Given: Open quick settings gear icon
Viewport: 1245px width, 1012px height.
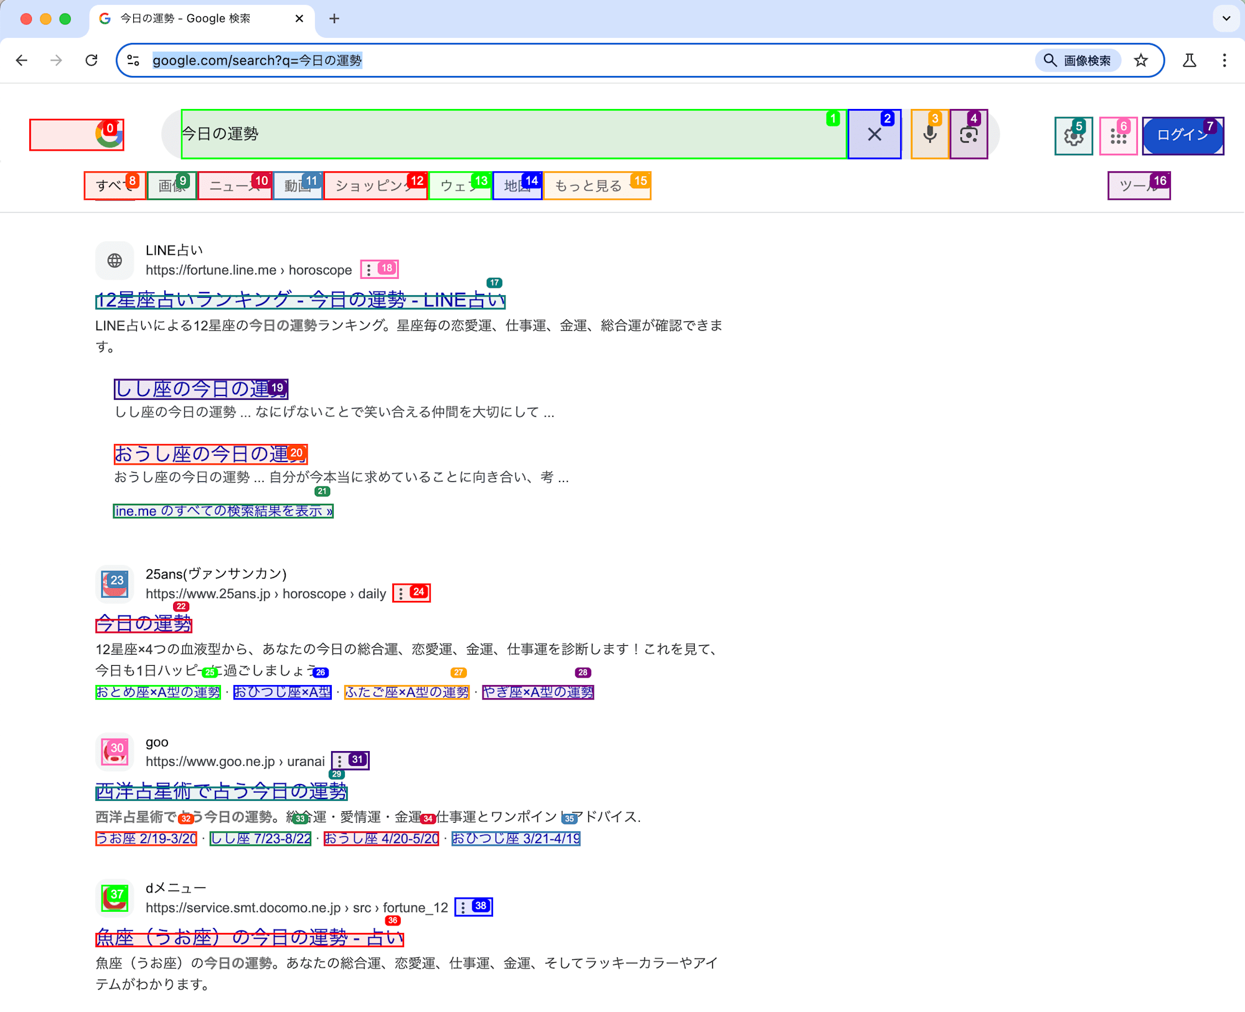Looking at the screenshot, I should click(1073, 135).
